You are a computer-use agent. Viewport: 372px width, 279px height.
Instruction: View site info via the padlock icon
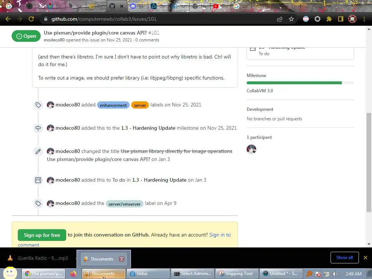click(45, 19)
